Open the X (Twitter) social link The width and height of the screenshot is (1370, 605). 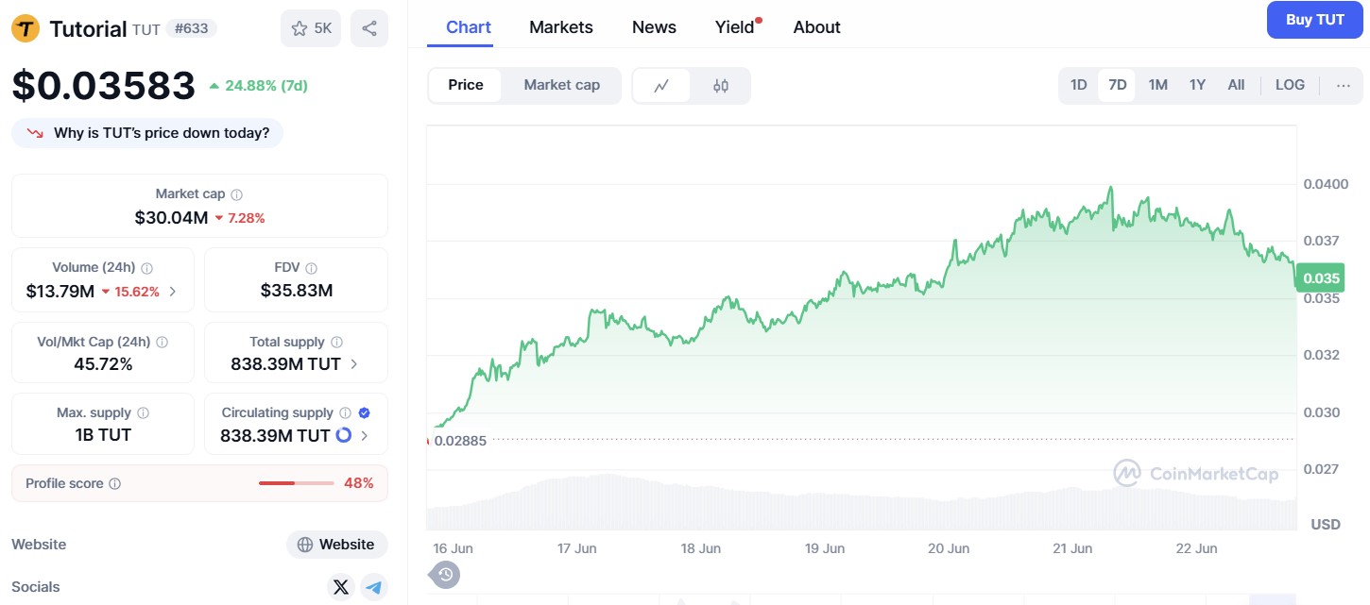tap(341, 587)
